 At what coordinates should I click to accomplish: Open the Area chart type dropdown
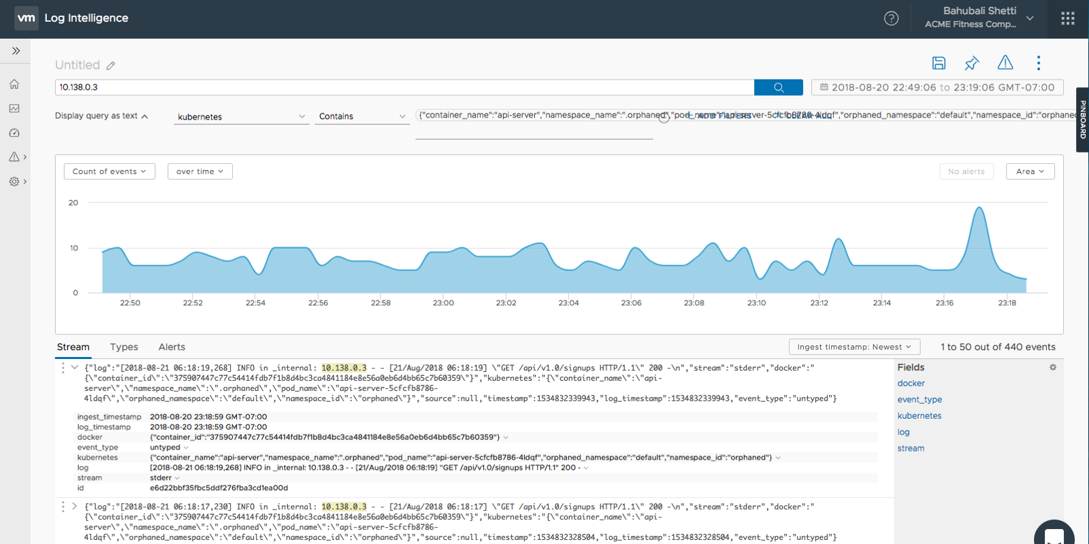point(1030,171)
